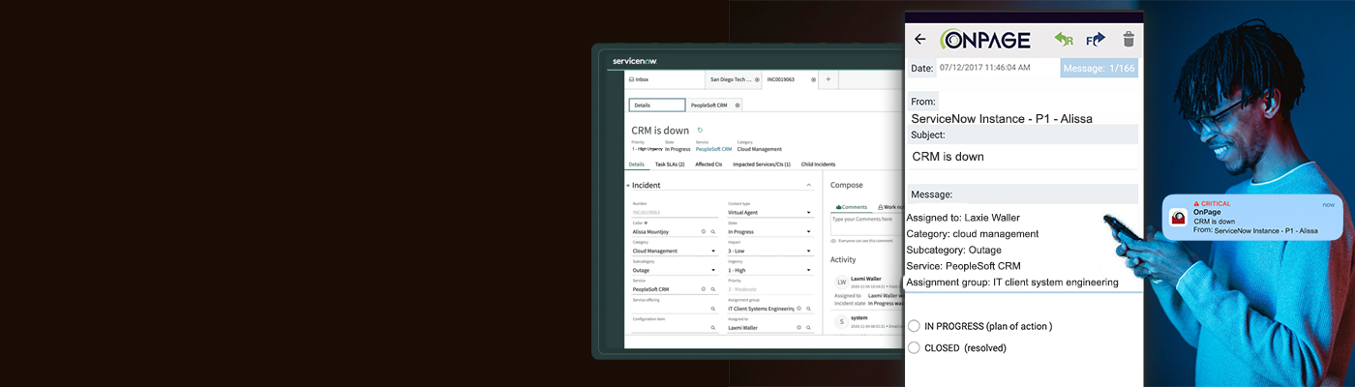The width and height of the screenshot is (1355, 387).
Task: Open the State dropdown
Action: (x=769, y=231)
